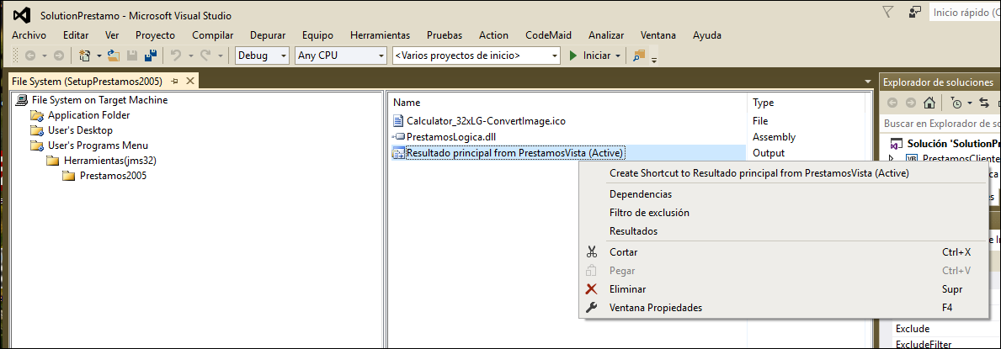Screen dimensions: 1001x349
Task: Click the Open File folder icon
Action: pos(114,56)
